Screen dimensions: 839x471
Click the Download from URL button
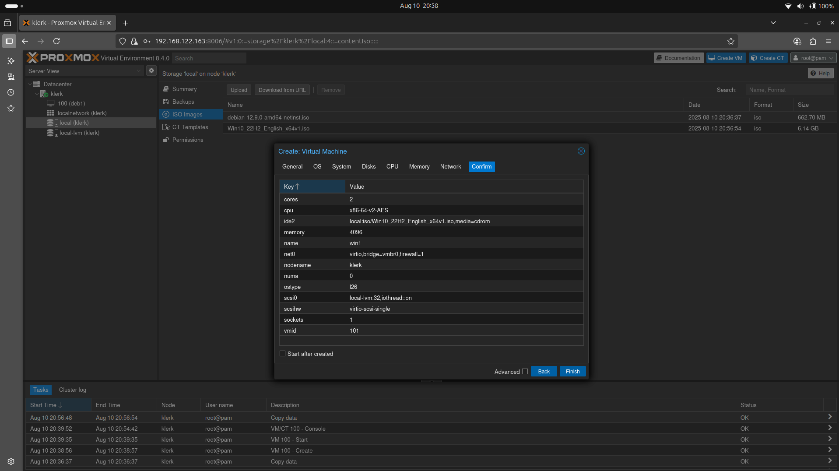click(x=282, y=90)
